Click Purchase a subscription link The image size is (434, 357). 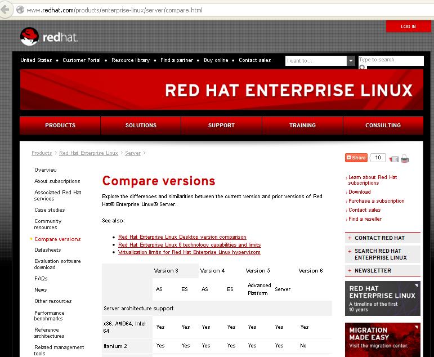(x=376, y=201)
